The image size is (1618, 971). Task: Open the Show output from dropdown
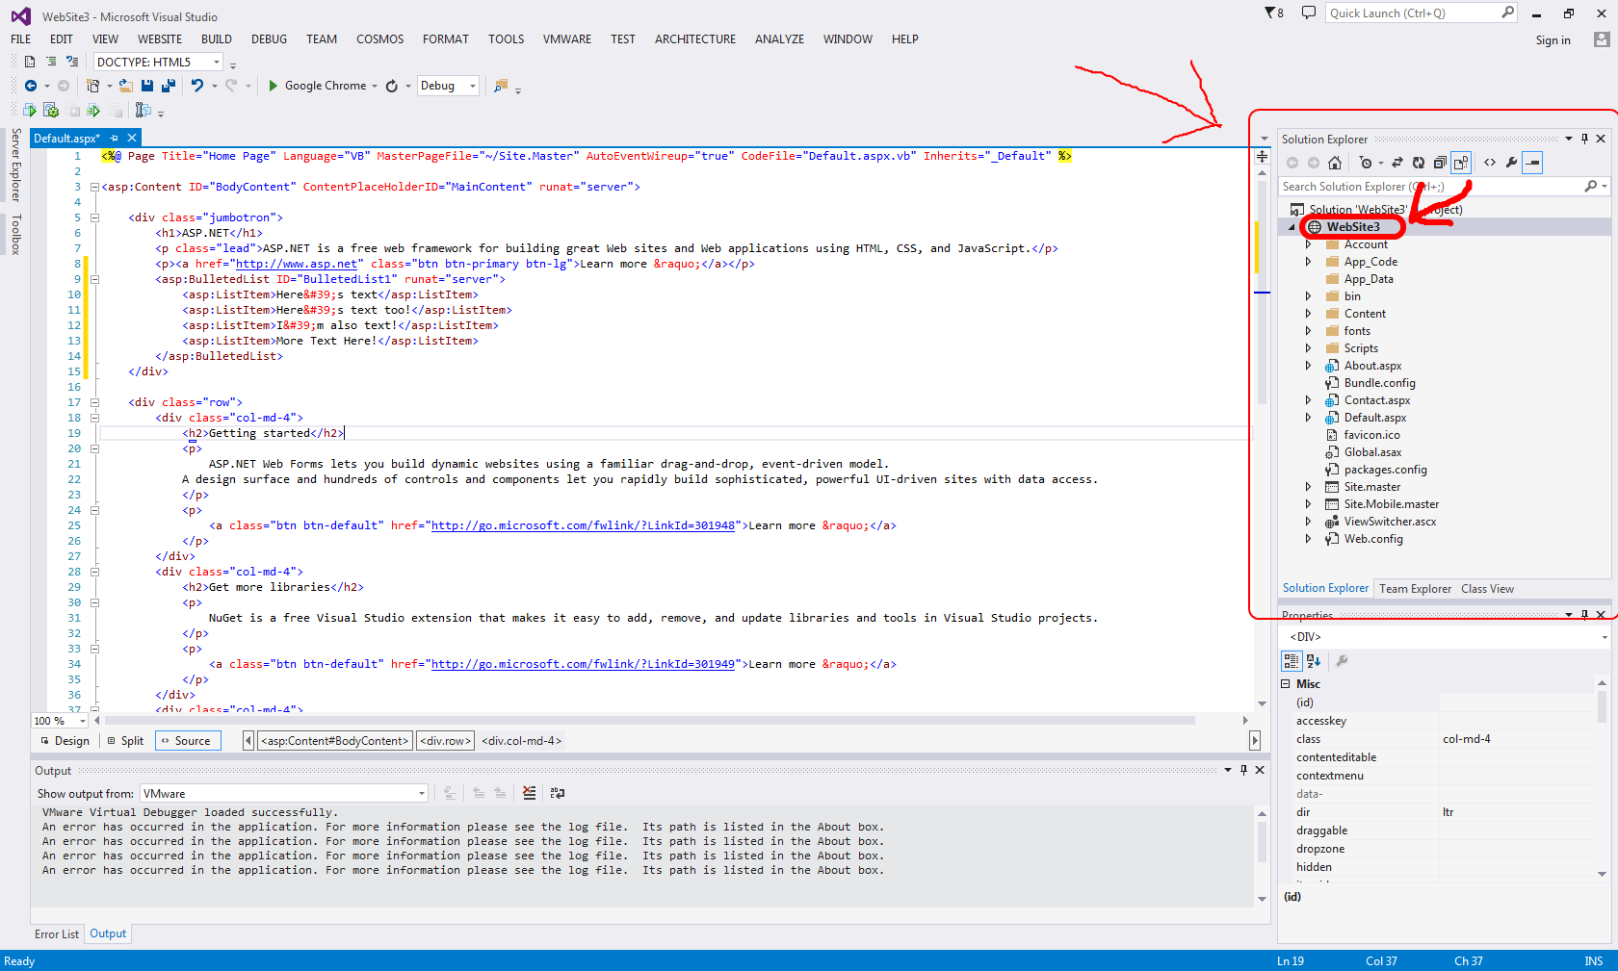420,793
